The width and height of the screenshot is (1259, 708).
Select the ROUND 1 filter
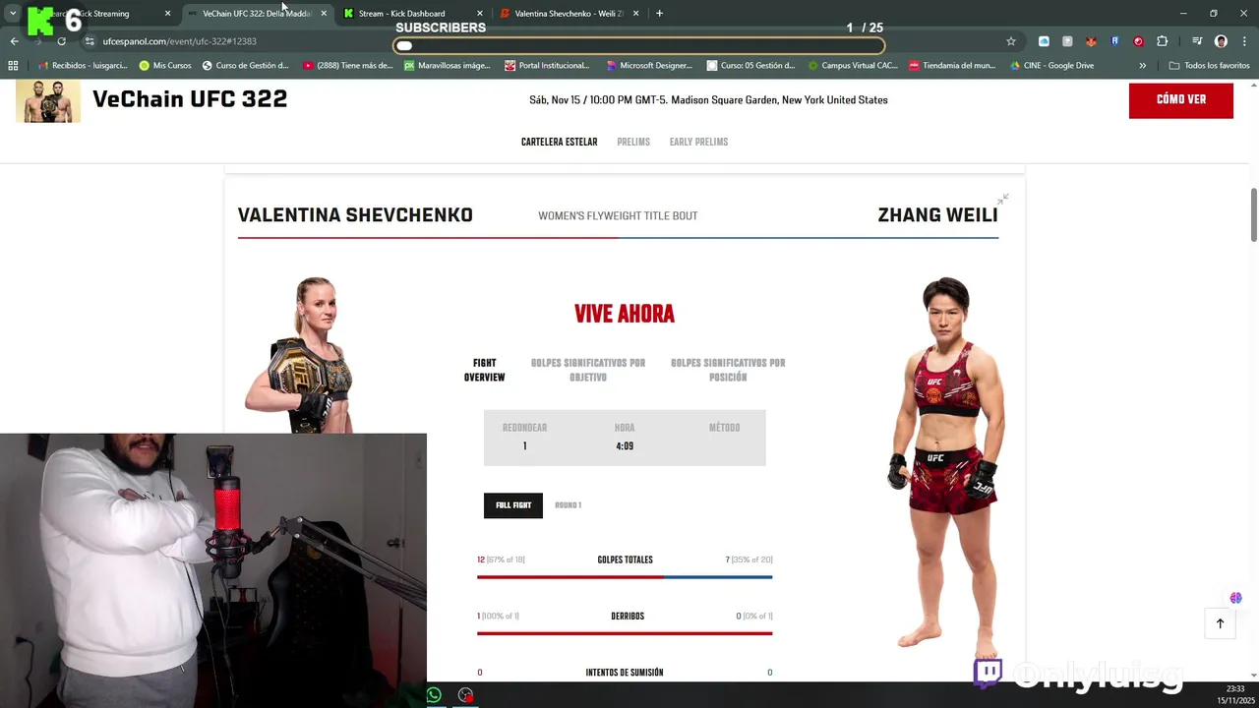(568, 505)
